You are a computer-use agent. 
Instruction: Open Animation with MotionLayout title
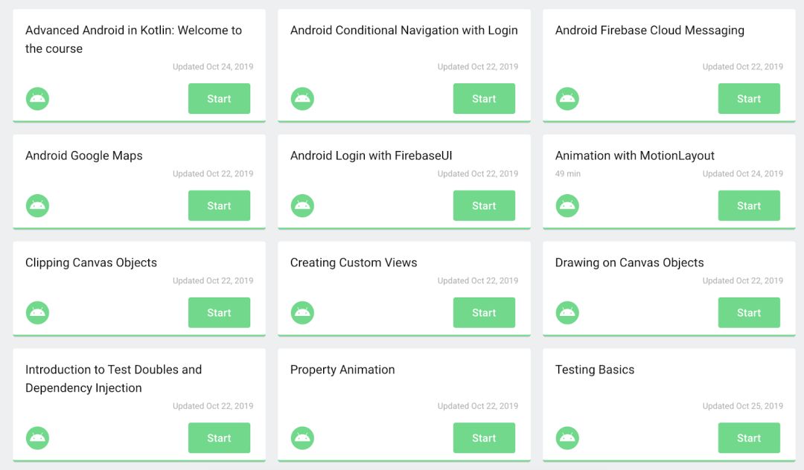coord(635,155)
